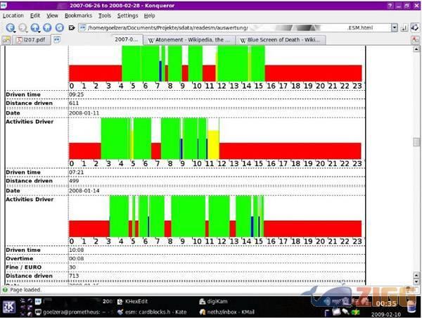Open the Tools menu
Screen dimensions: 422x318
(x=104, y=15)
